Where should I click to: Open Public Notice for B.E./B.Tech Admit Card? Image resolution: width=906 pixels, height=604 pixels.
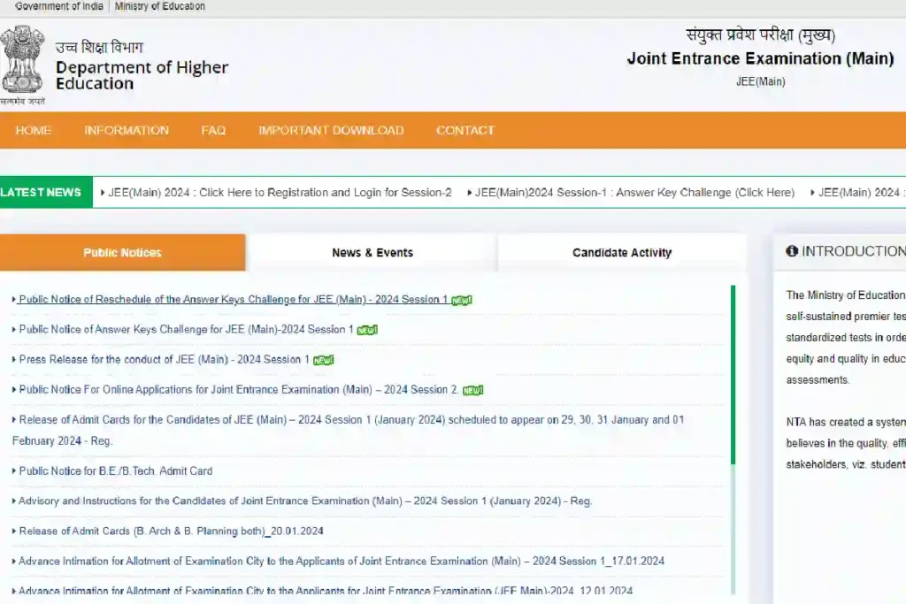click(x=116, y=470)
